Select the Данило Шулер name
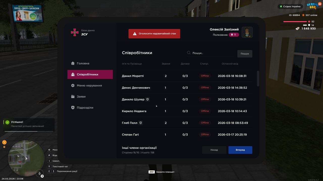Image resolution: width=323 pixels, height=181 pixels. [x=133, y=99]
